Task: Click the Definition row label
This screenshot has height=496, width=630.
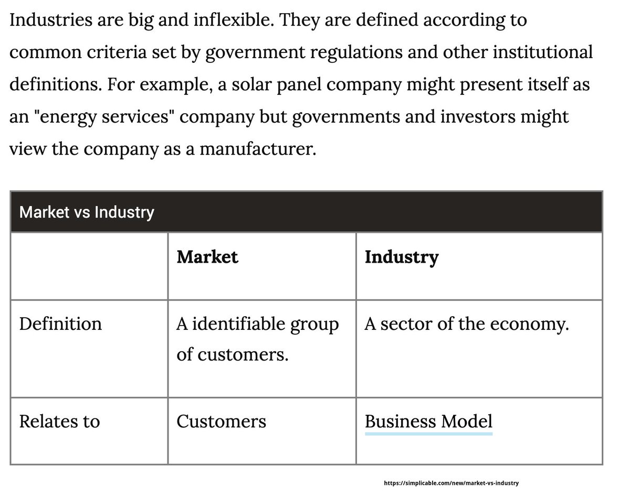Action: coord(60,324)
